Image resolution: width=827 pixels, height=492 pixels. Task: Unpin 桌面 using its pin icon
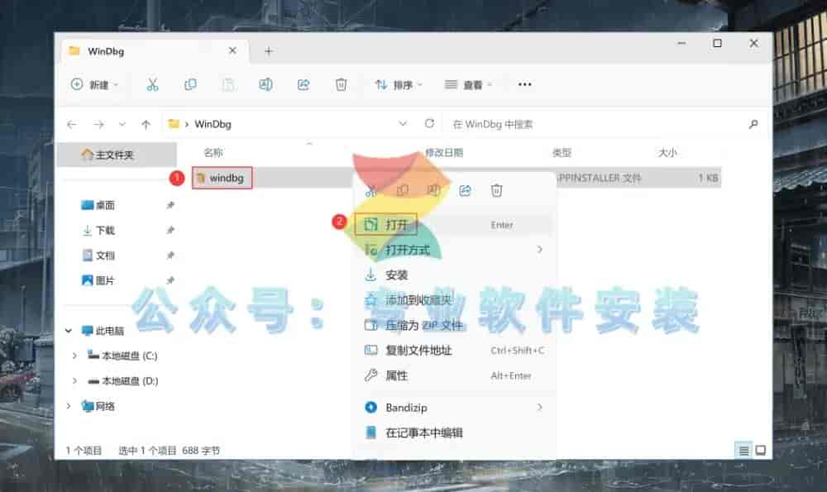[x=170, y=205]
